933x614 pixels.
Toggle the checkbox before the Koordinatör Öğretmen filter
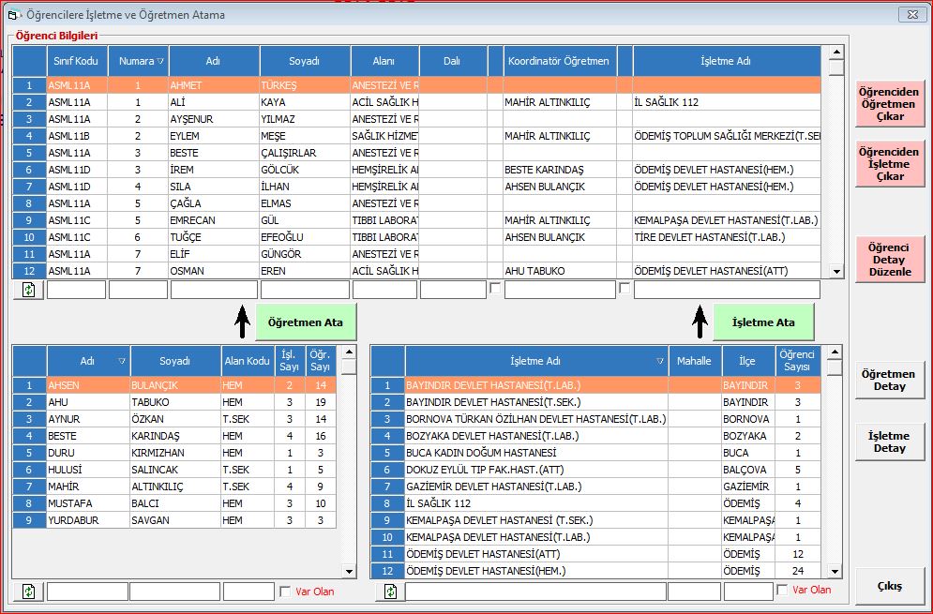pyautogui.click(x=495, y=290)
